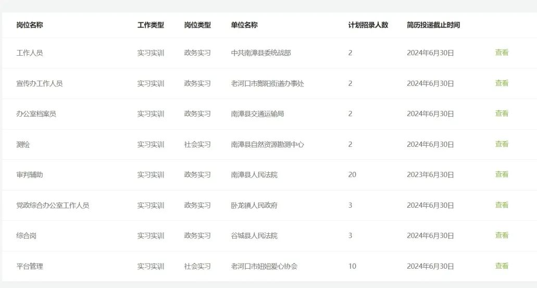This screenshot has width=537, height=288.
Task: Click unit name 卧龙镇人民政府
Action: pyautogui.click(x=254, y=205)
